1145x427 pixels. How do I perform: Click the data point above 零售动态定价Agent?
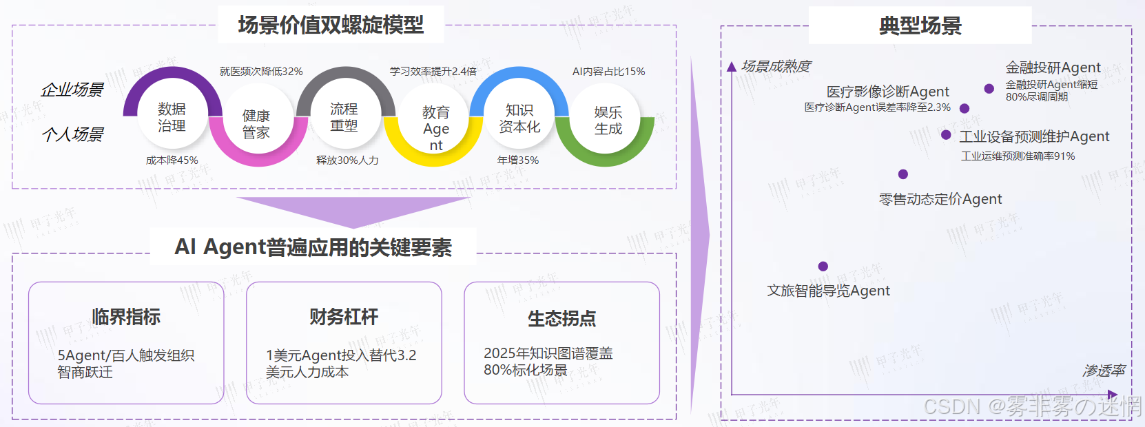(x=903, y=174)
